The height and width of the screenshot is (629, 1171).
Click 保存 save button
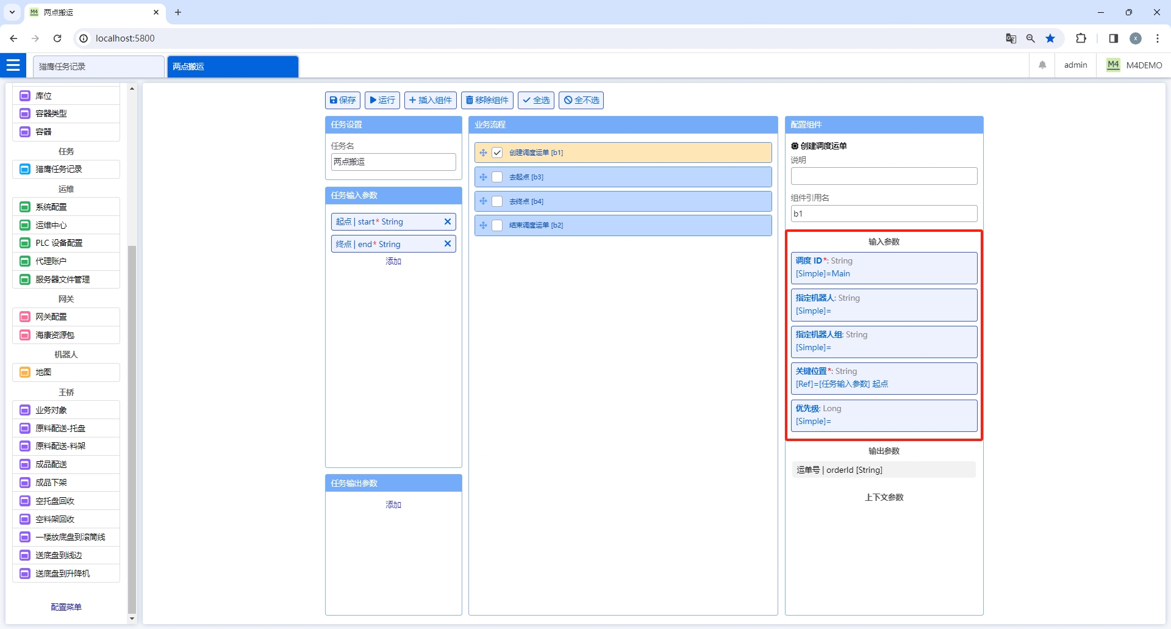coord(343,100)
